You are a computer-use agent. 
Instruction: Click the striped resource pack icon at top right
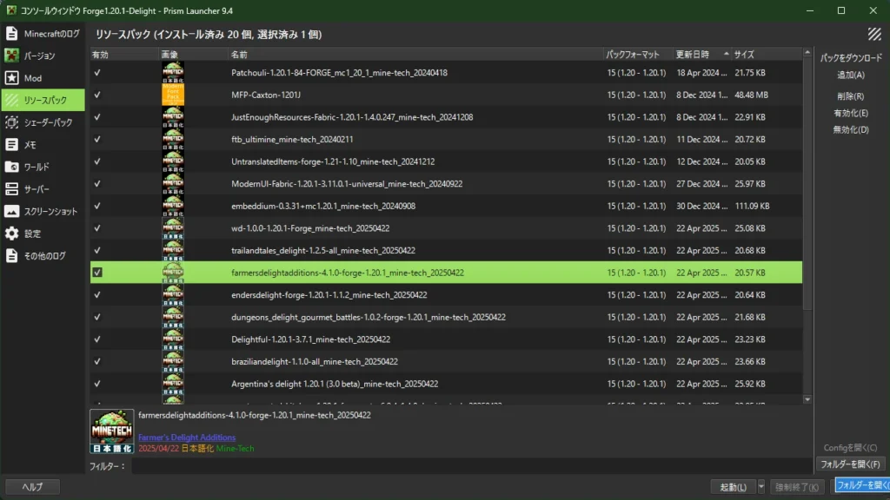coord(874,35)
